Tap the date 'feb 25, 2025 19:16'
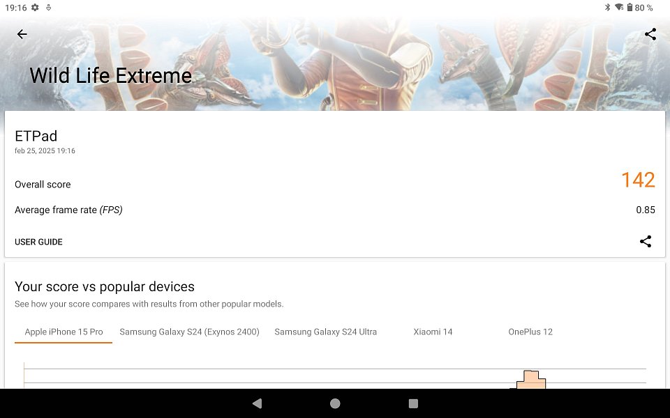670x418 pixels. (x=45, y=150)
